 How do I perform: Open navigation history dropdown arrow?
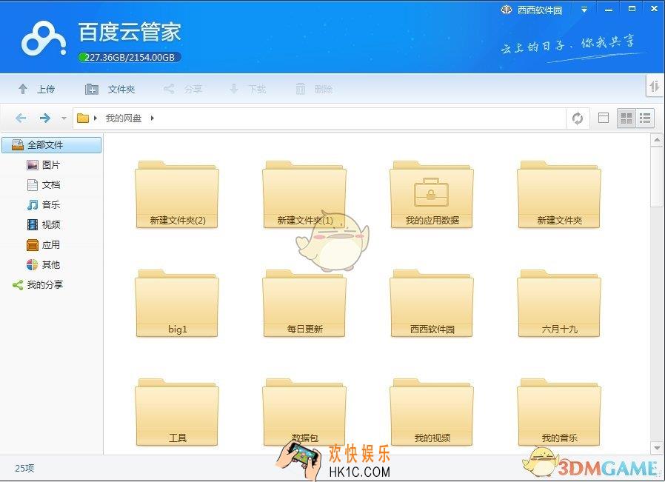(x=64, y=118)
